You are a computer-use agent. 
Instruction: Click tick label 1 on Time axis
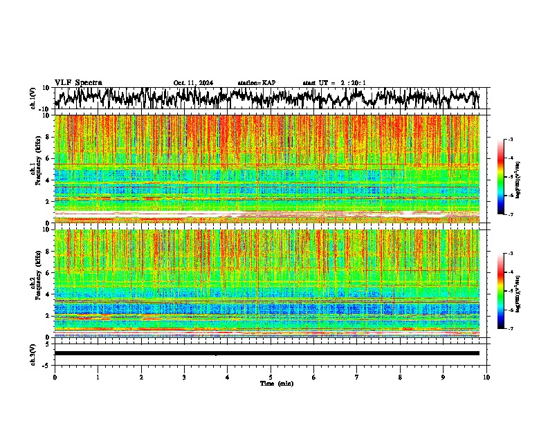[98, 377]
